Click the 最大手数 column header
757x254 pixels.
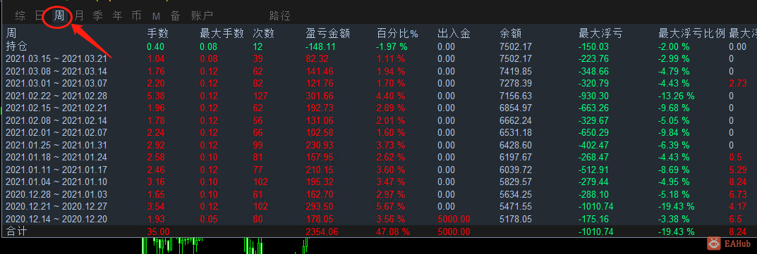pos(222,33)
